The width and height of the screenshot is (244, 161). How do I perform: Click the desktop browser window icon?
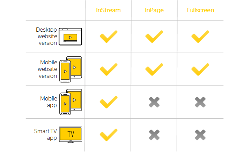pos(70,37)
